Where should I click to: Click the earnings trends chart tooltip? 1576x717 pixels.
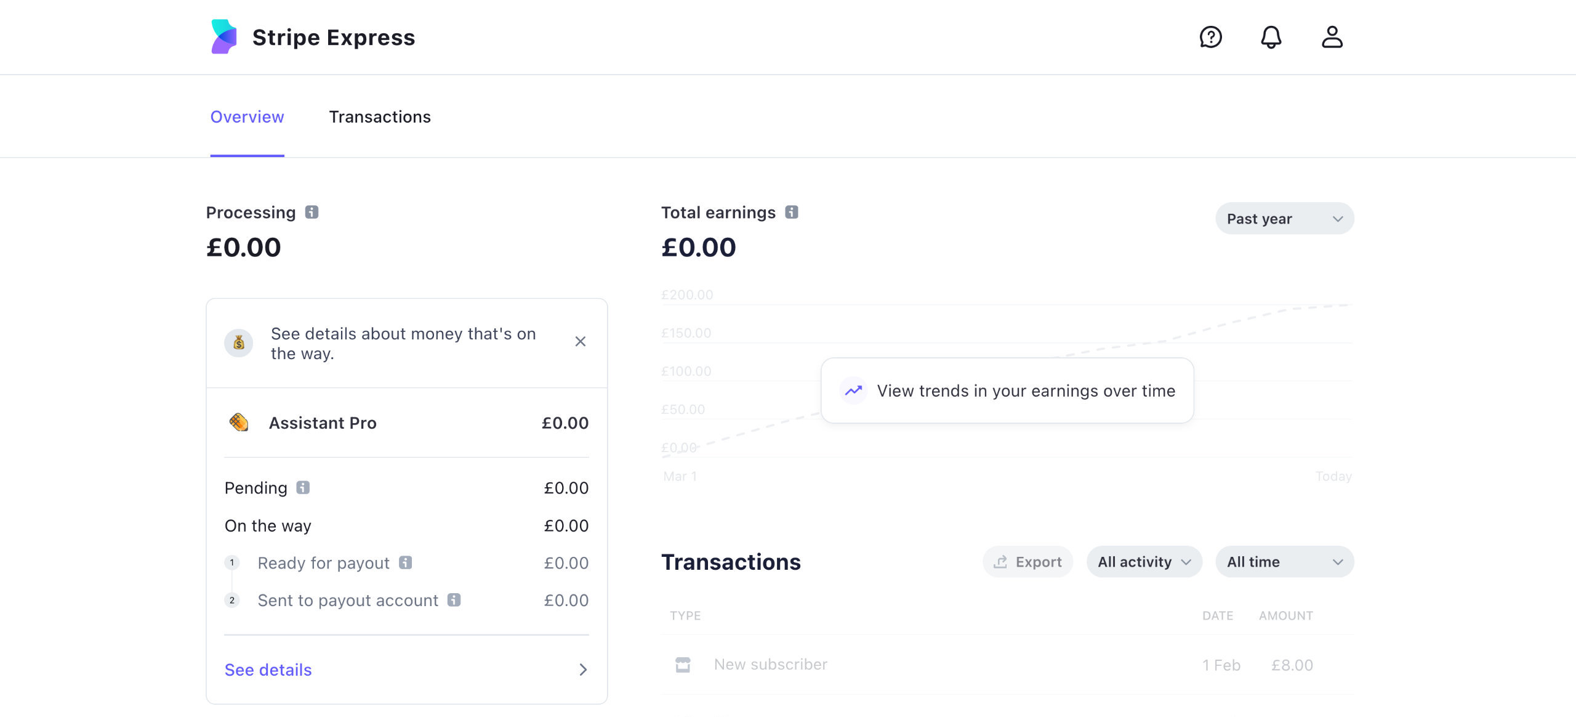click(x=1006, y=391)
